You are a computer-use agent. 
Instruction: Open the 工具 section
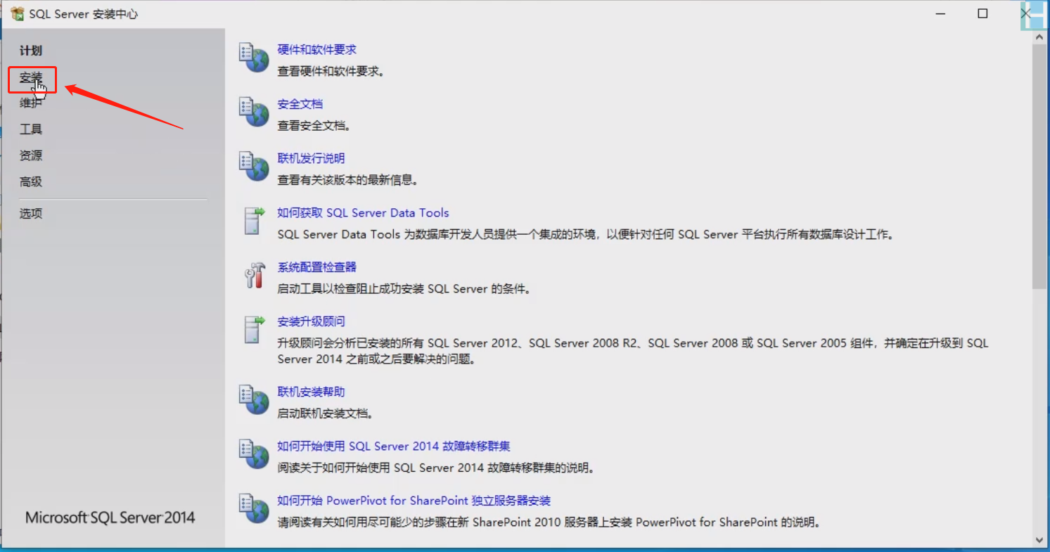click(x=31, y=129)
